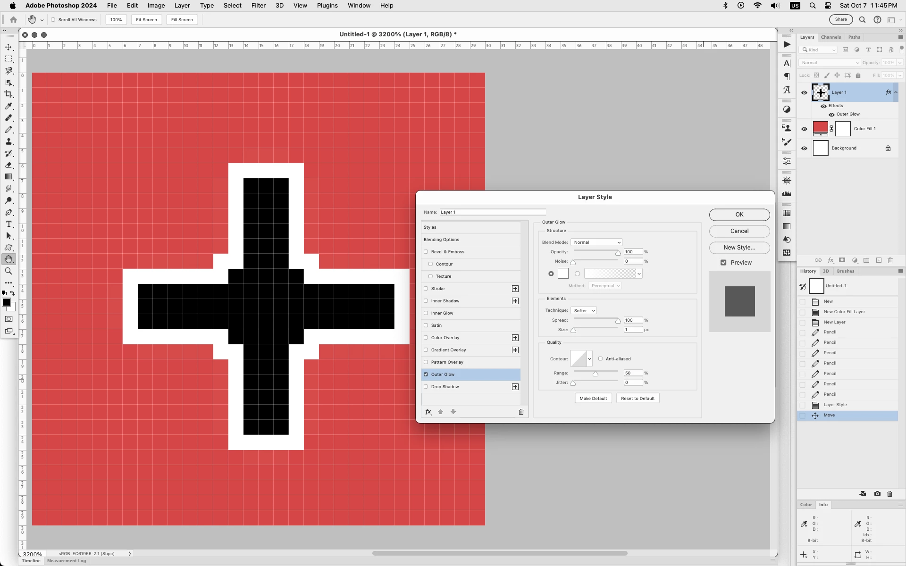Select the Zoom tool magnifier
This screenshot has width=906, height=566.
point(8,271)
